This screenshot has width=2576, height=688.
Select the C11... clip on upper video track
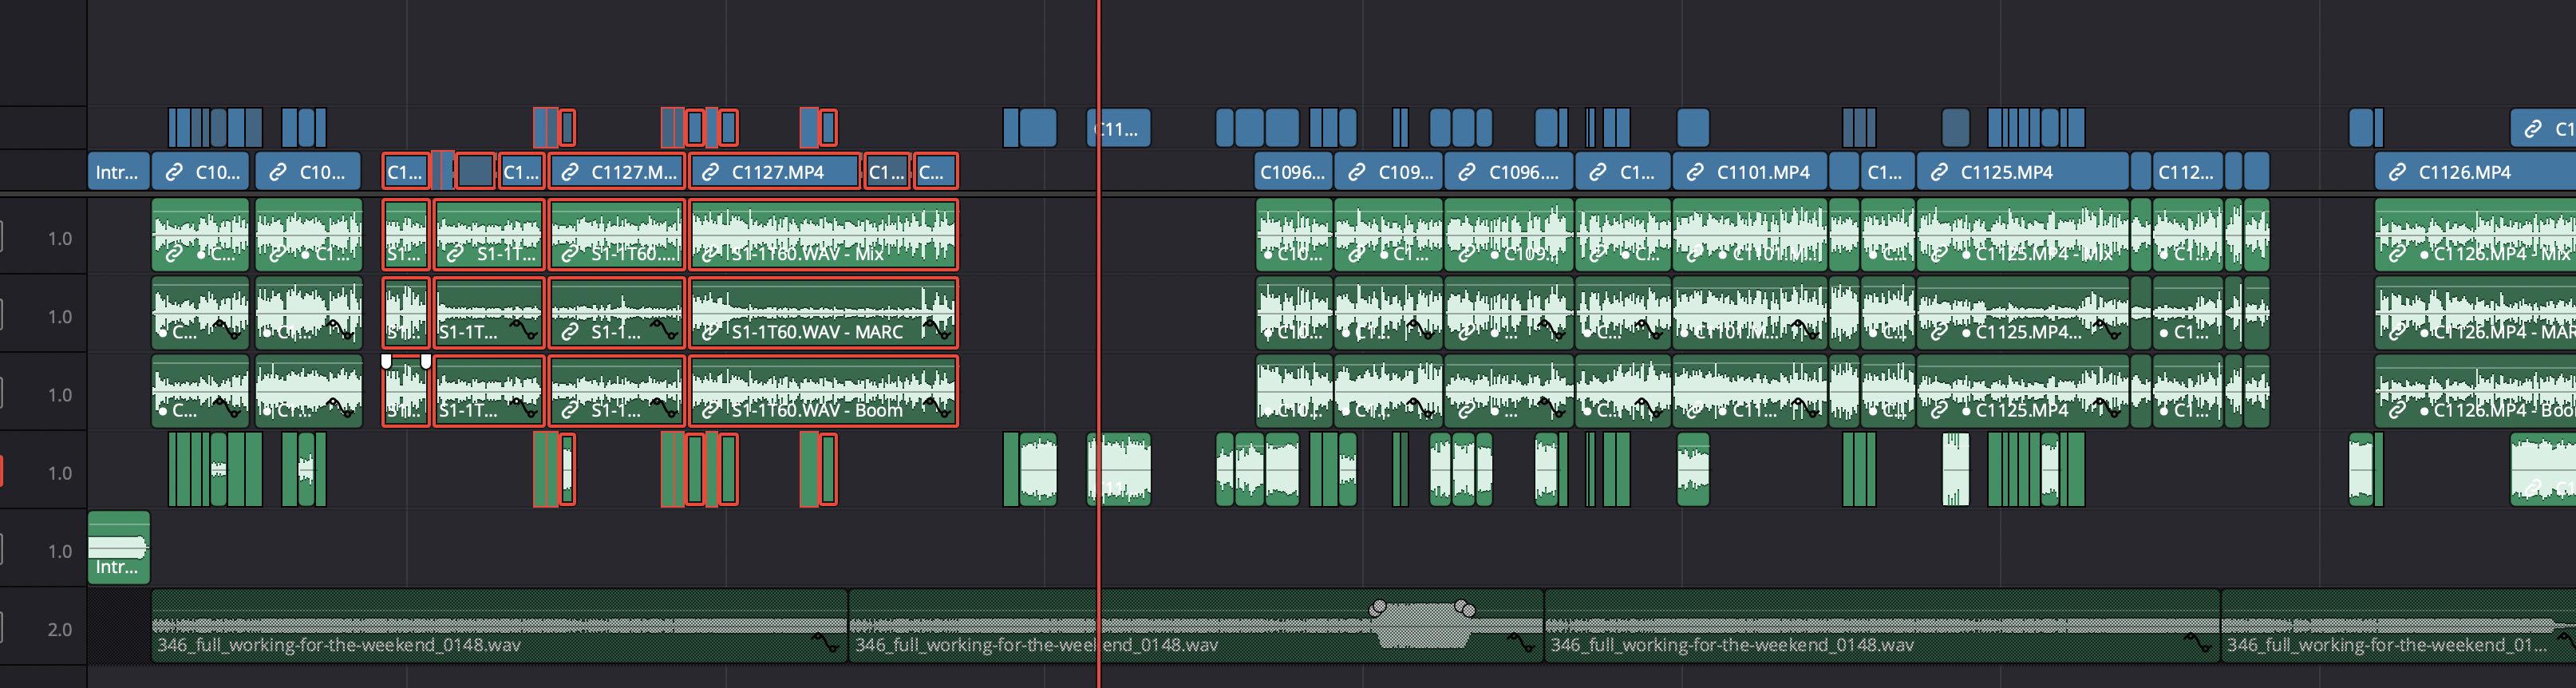[1119, 128]
